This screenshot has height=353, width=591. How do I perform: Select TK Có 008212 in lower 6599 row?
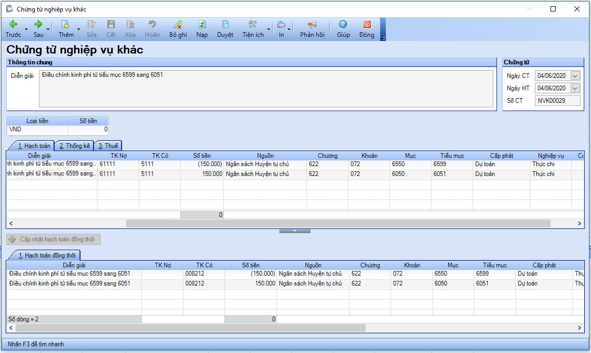pos(204,274)
